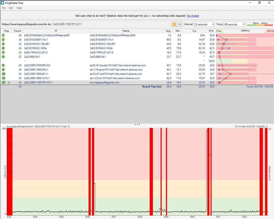Click hop 10 green circle icon
The image size is (274, 219).
coord(3,74)
